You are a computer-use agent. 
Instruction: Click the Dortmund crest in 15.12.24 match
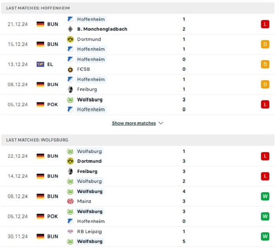click(x=70, y=39)
